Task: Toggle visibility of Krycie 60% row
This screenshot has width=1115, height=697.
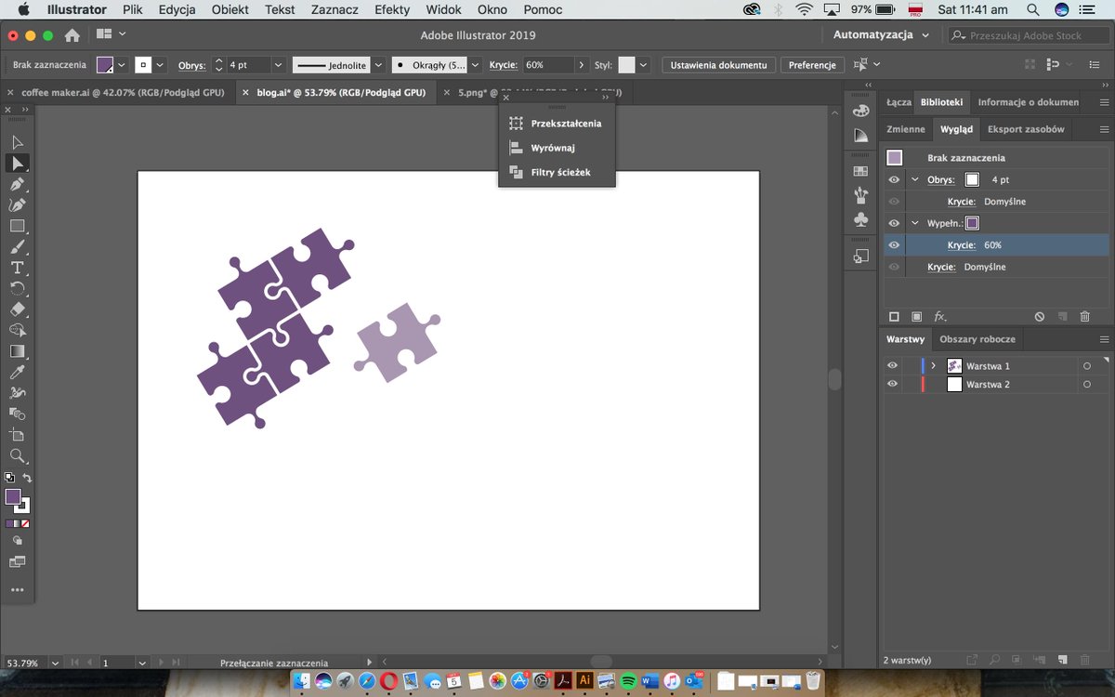Action: [894, 245]
